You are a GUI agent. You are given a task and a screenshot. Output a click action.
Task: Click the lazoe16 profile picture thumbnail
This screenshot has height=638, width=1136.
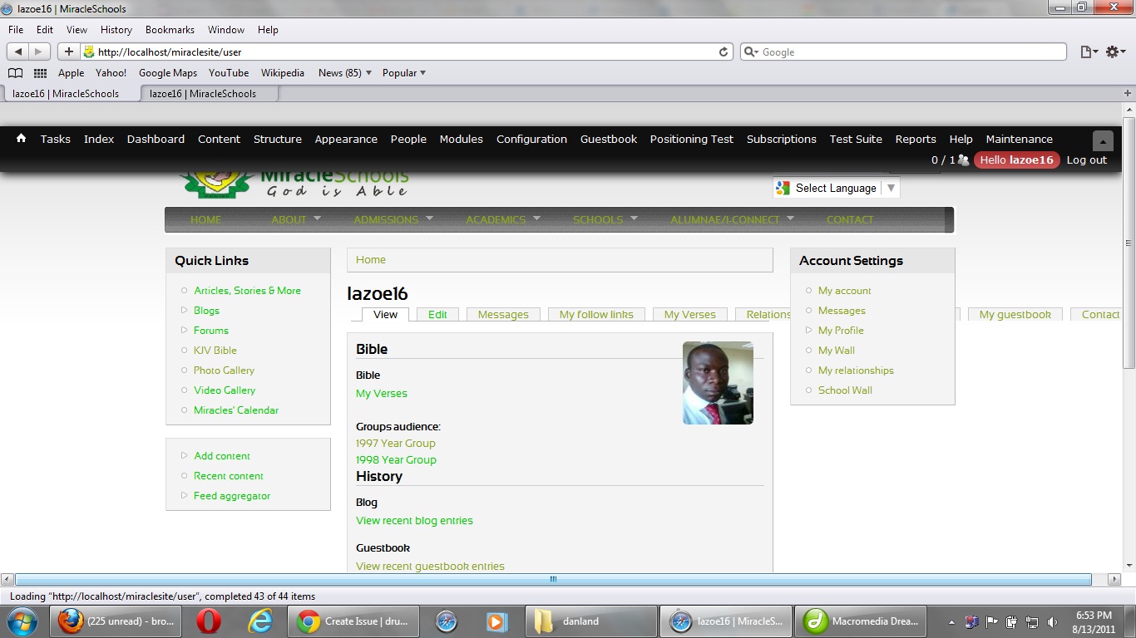coord(718,383)
